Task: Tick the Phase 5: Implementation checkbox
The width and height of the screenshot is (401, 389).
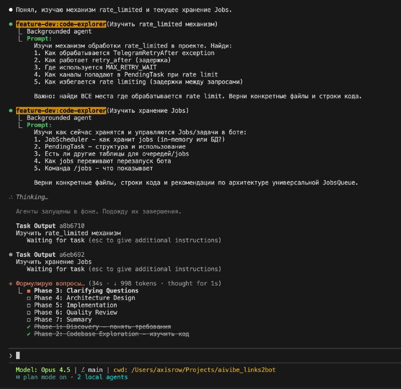Action: 29,305
